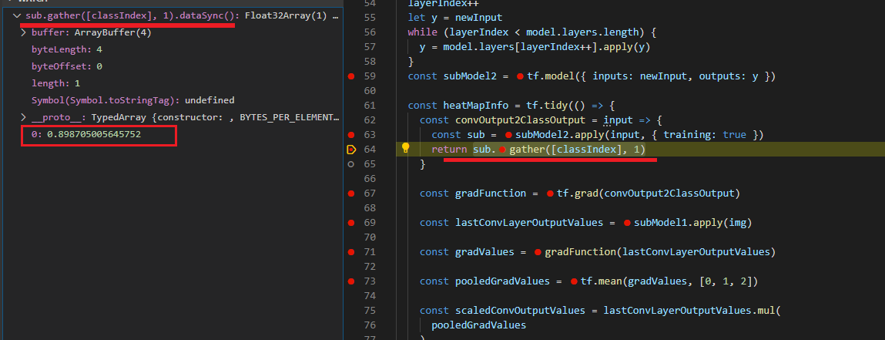Click the 'heatMapInfo' variable in line 61
Viewport: 885px width, 340px height.
[x=476, y=106]
